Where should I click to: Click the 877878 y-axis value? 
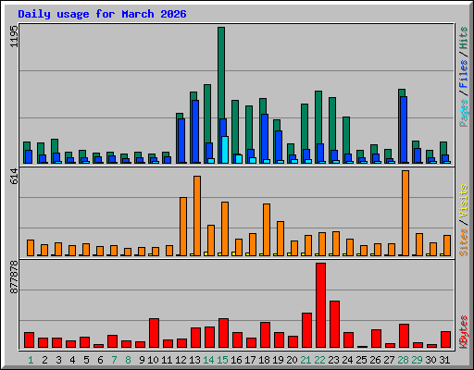coord(14,277)
